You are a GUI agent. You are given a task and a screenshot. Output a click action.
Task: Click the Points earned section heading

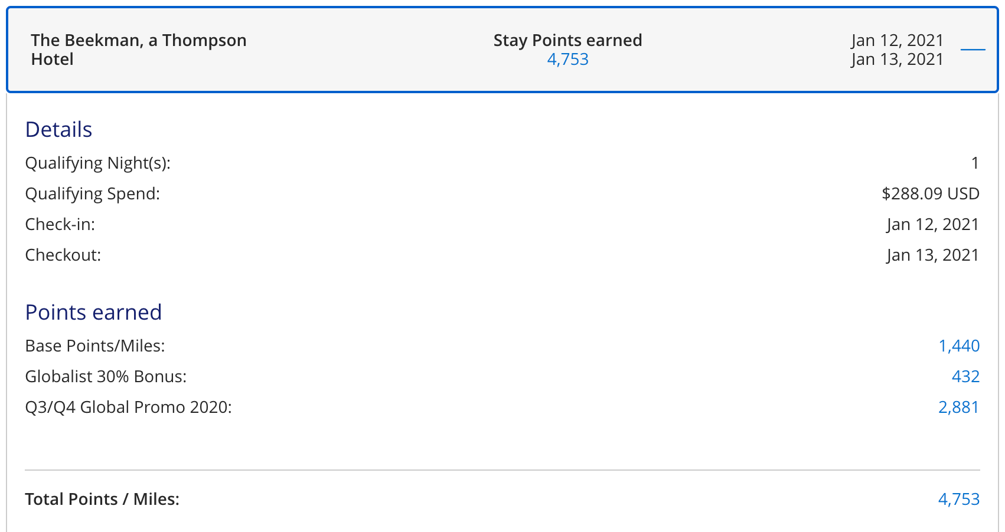[x=93, y=313]
